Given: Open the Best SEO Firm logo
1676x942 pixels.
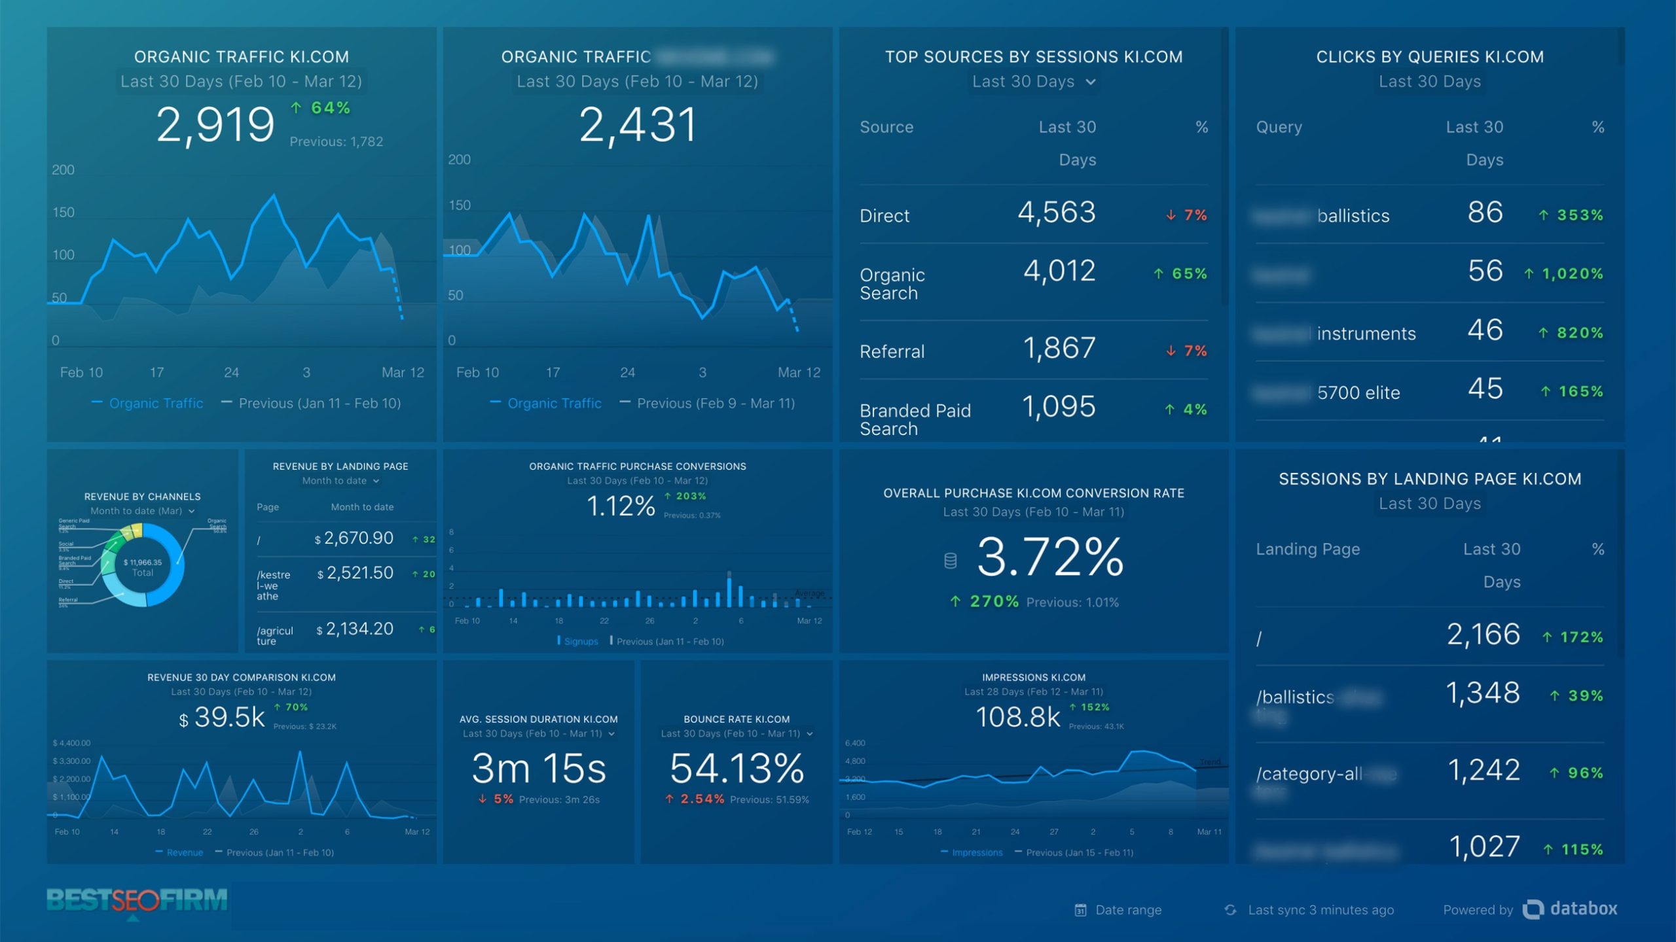Looking at the screenshot, I should 137,902.
